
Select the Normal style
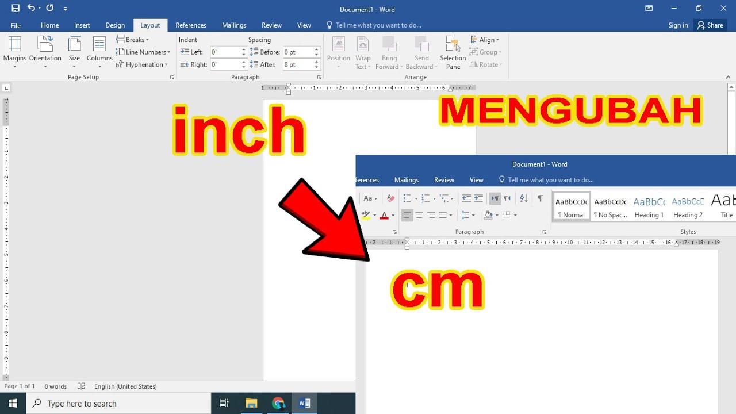point(572,207)
